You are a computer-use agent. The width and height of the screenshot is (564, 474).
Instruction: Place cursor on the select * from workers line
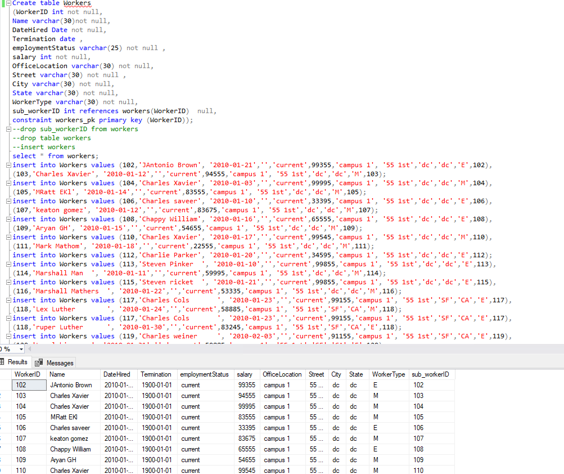56,156
